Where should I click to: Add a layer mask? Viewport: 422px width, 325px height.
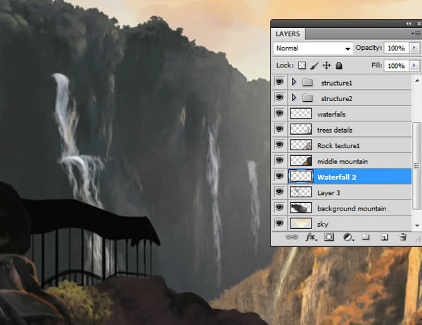tap(329, 237)
